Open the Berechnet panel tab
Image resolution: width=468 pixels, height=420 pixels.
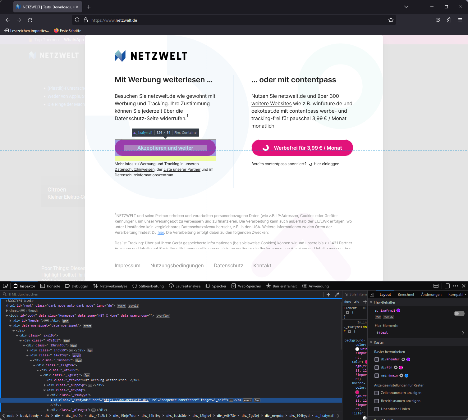point(406,294)
